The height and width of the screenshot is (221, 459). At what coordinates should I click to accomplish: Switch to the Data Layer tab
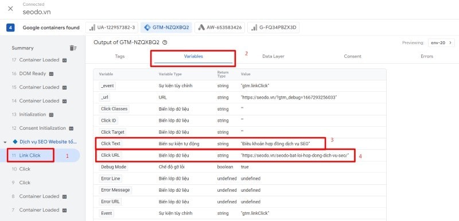tap(273, 56)
